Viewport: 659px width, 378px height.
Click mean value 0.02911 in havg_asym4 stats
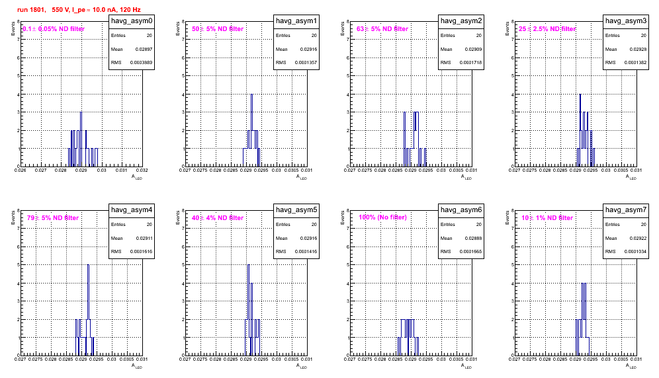144,238
